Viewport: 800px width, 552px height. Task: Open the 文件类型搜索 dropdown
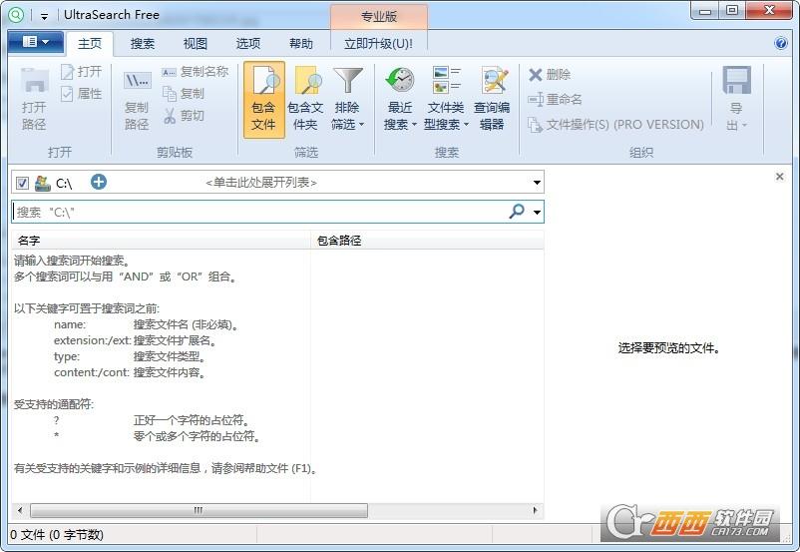pos(446,100)
